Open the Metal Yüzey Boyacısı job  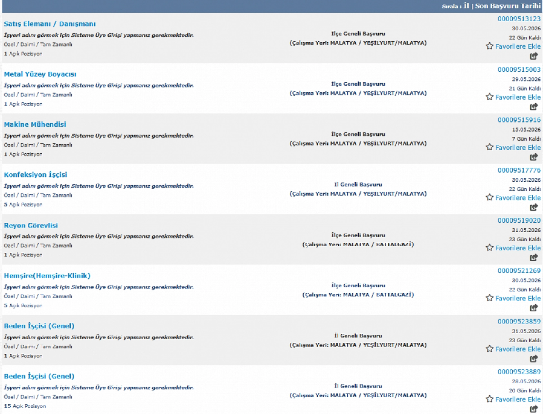(x=40, y=74)
